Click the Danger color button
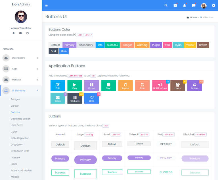 [x=127, y=45]
